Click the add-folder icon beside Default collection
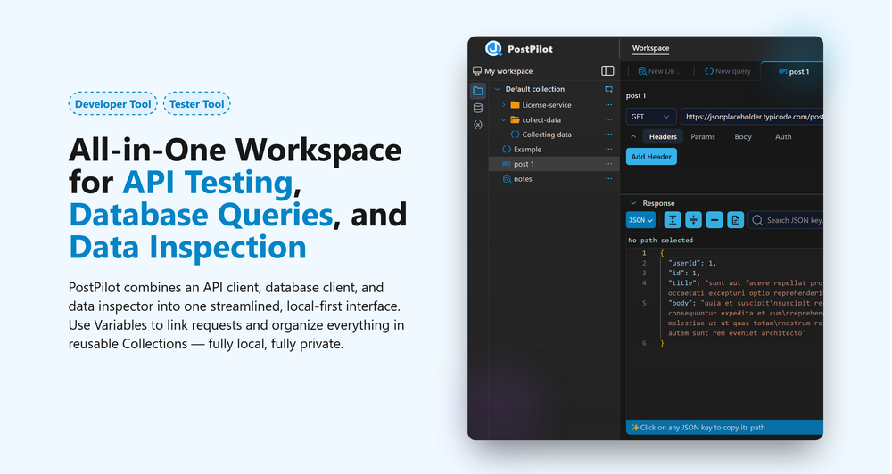The height and width of the screenshot is (474, 892). [x=608, y=89]
